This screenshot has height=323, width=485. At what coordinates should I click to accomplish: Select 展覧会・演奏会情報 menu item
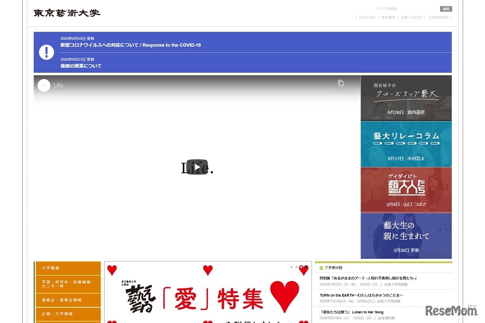(68, 300)
